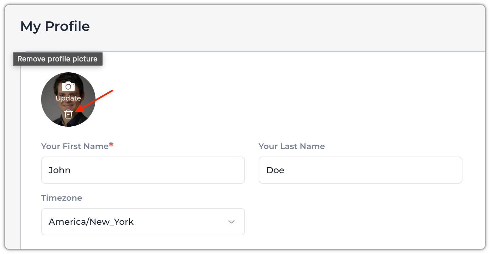Click the camera icon on profile picture
The width and height of the screenshot is (490, 254).
click(x=68, y=86)
